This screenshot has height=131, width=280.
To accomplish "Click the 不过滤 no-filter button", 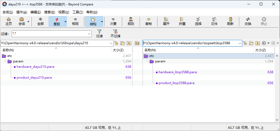I will click(x=115, y=34).
